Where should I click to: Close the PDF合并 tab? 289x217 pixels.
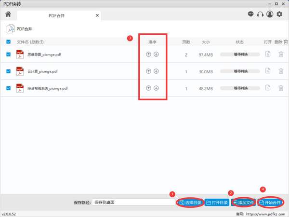(x=97, y=16)
